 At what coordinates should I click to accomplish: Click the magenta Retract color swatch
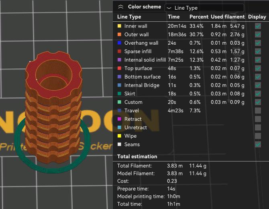tap(119, 119)
